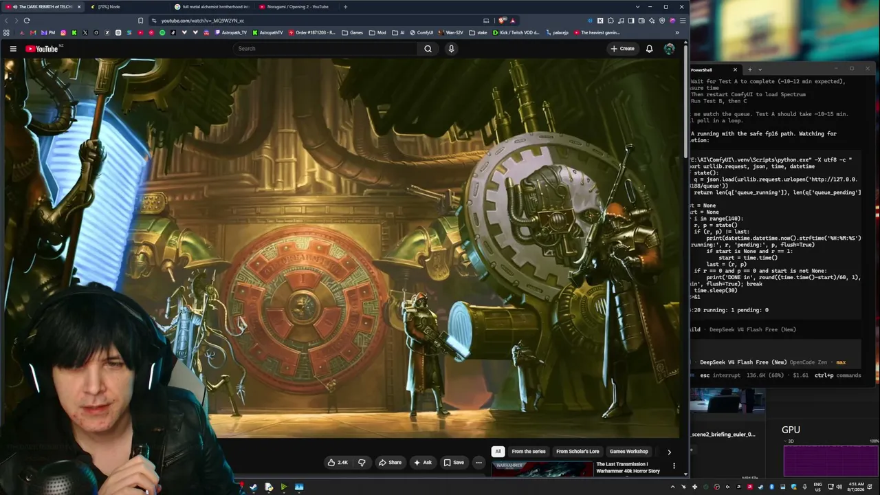
Task: Select the scene2_briefing_euler file label
Action: [723, 434]
